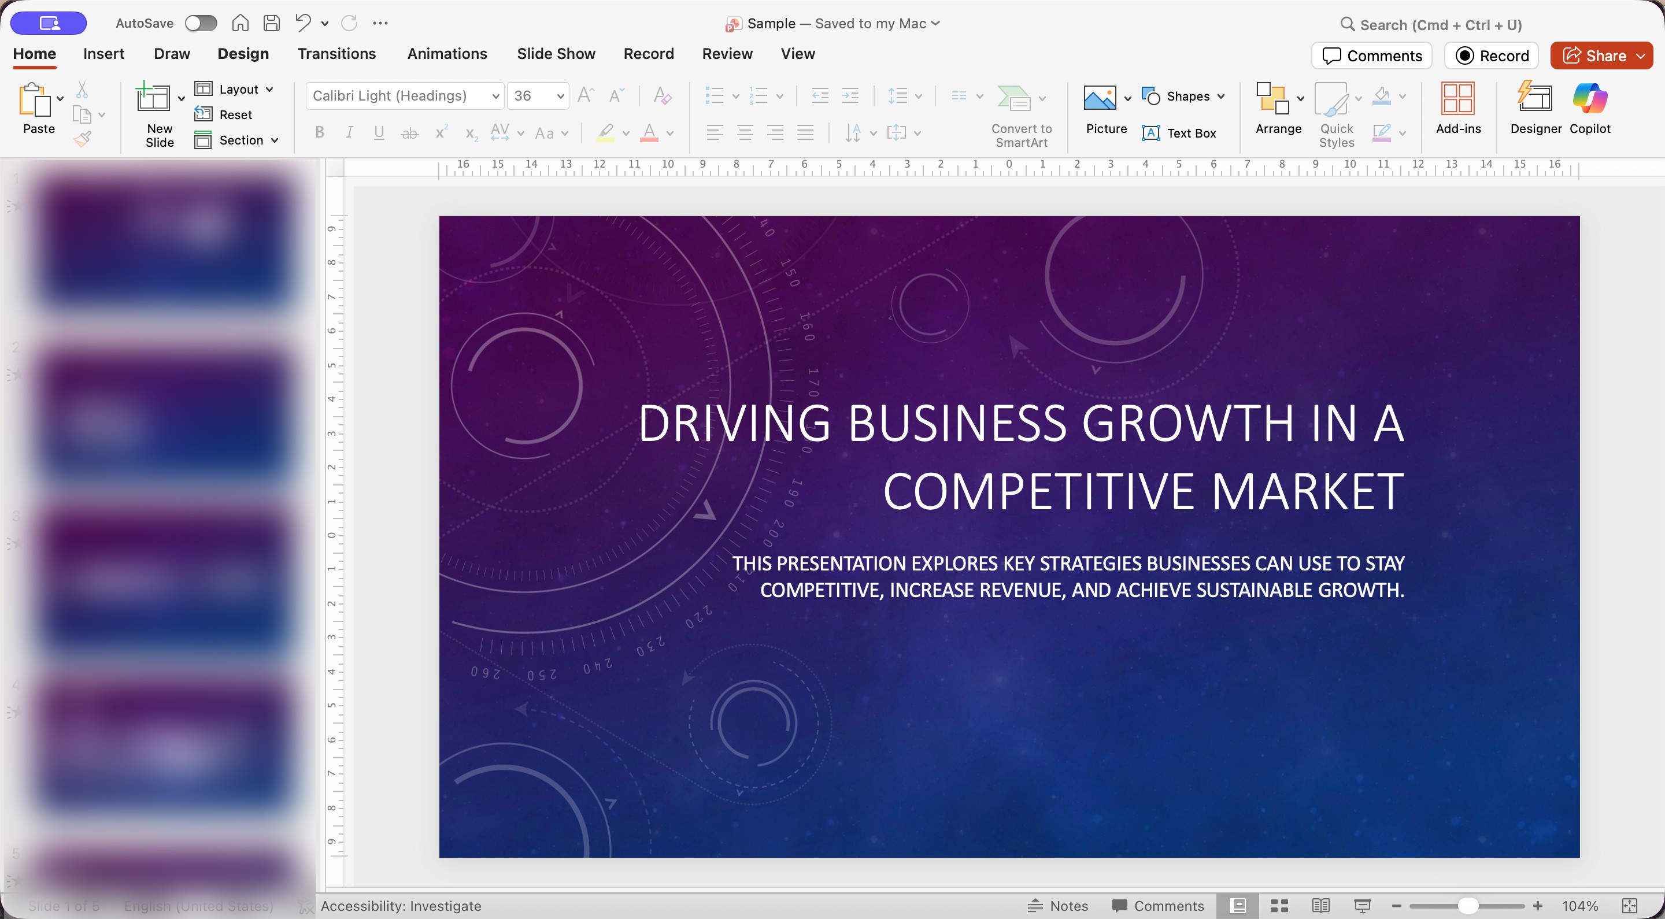This screenshot has width=1665, height=919.
Task: Click the Format Painter brush icon
Action: click(x=83, y=138)
